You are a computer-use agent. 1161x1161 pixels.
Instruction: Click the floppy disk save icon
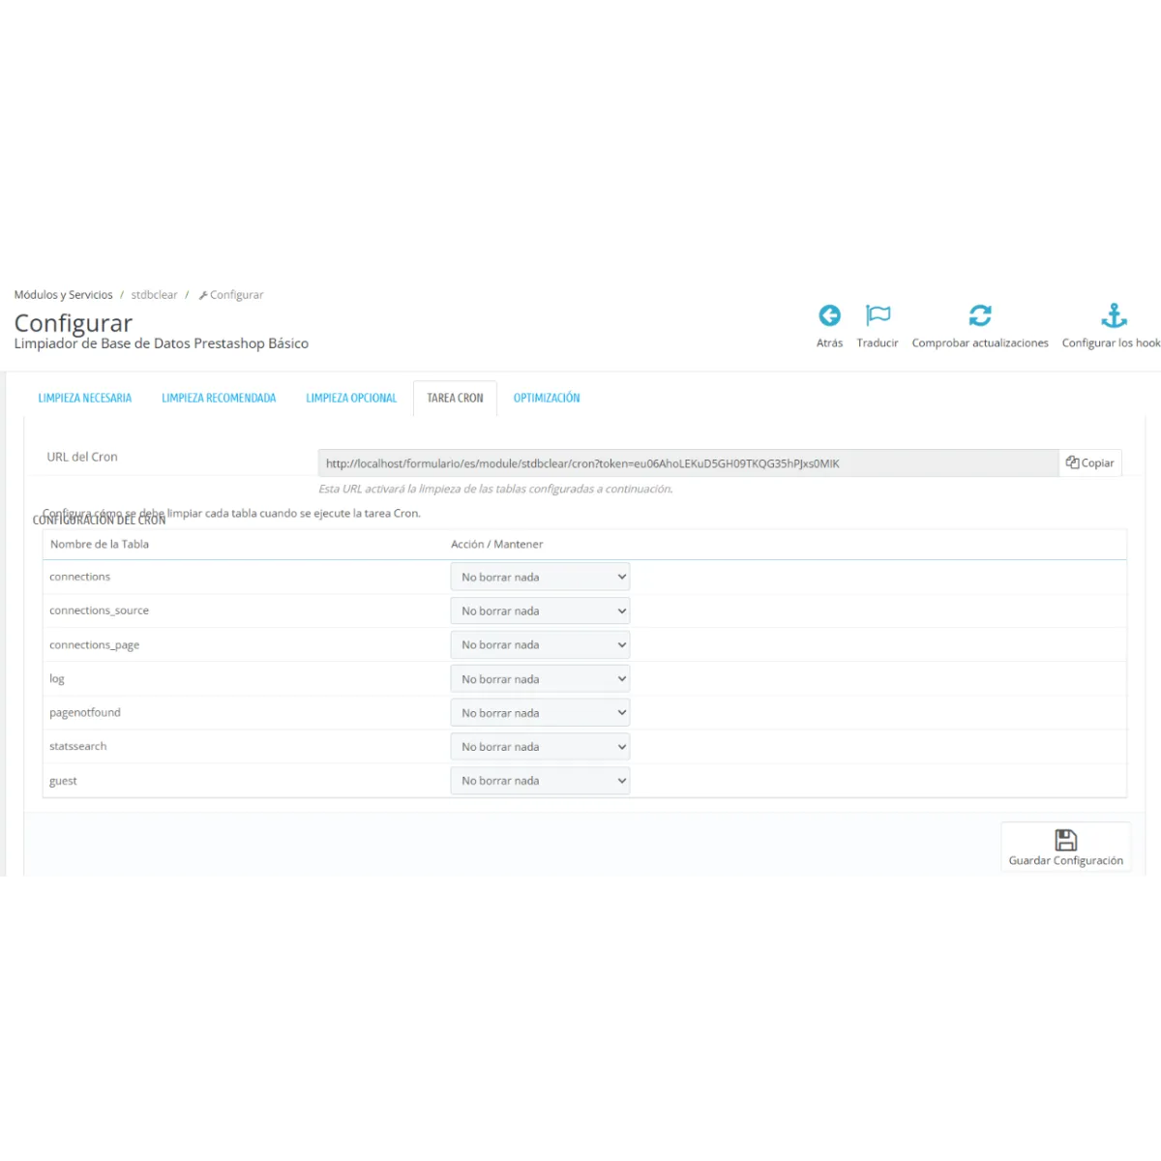point(1065,840)
